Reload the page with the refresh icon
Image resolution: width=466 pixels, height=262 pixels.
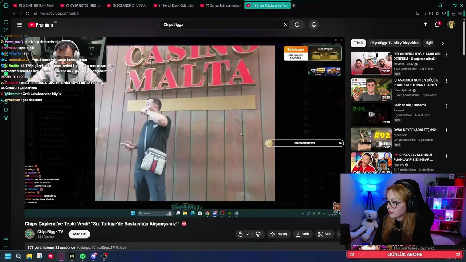click(28, 13)
